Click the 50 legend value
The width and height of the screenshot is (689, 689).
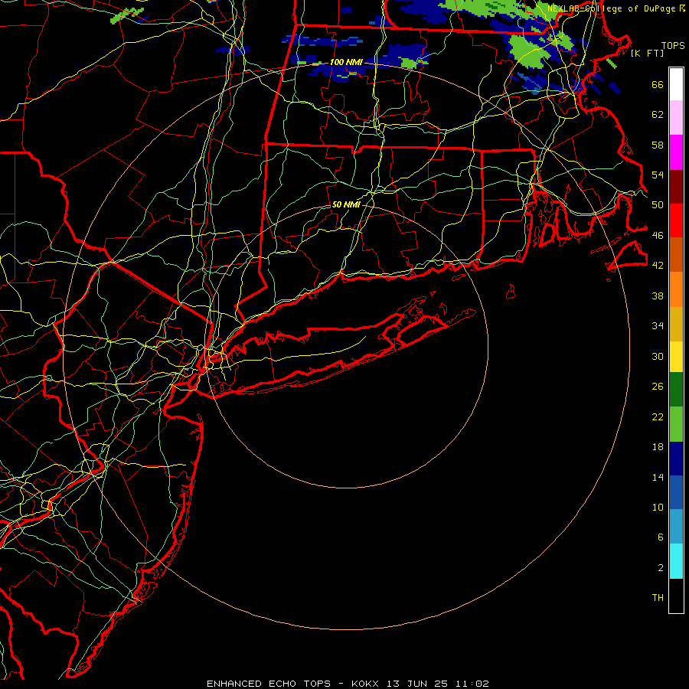(658, 205)
